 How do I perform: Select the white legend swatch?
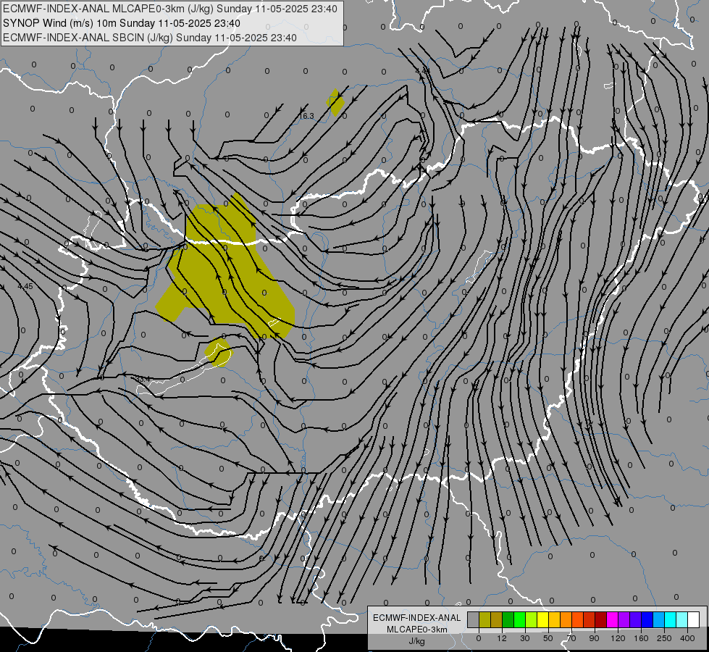694,619
